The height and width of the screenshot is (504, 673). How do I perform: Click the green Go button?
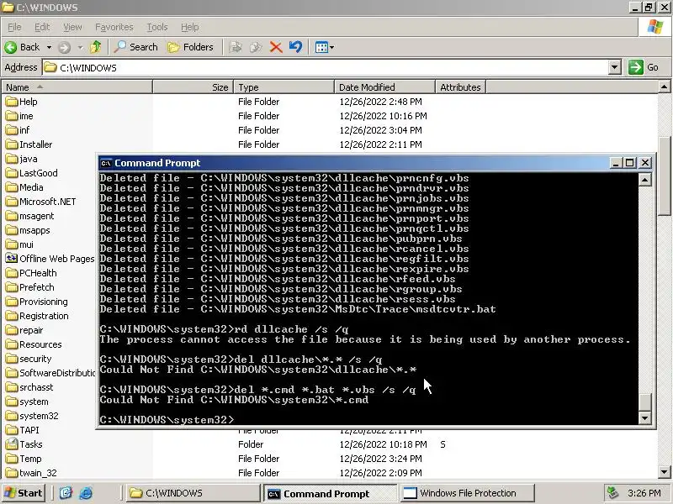point(644,67)
